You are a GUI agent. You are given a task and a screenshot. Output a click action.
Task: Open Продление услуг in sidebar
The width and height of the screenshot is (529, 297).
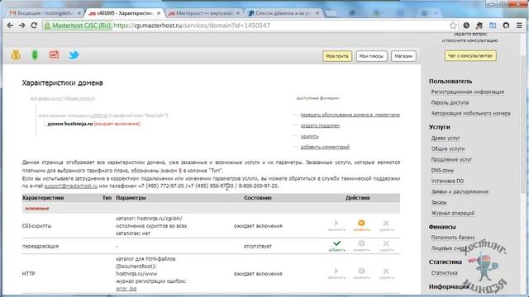point(451,159)
